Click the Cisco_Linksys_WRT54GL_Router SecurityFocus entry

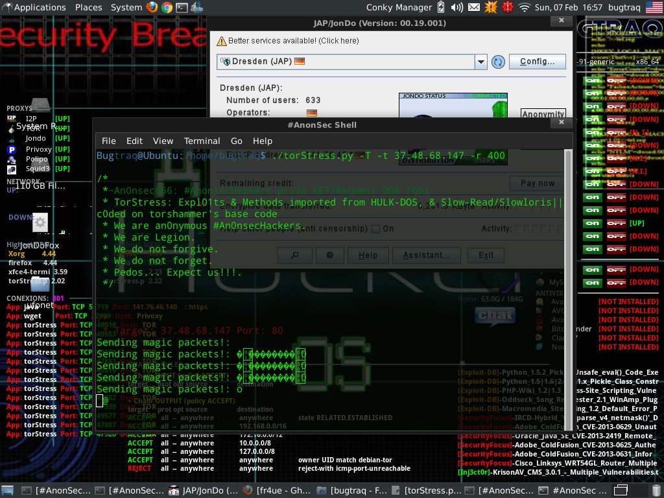(x=557, y=463)
